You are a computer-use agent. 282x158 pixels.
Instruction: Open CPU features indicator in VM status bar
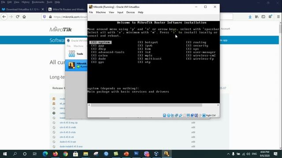pos(196,115)
